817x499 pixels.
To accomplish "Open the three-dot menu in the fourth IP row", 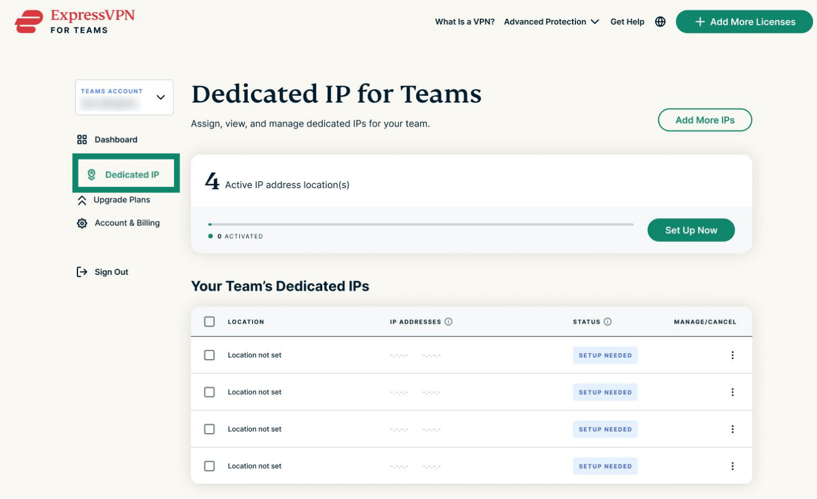I will (732, 466).
